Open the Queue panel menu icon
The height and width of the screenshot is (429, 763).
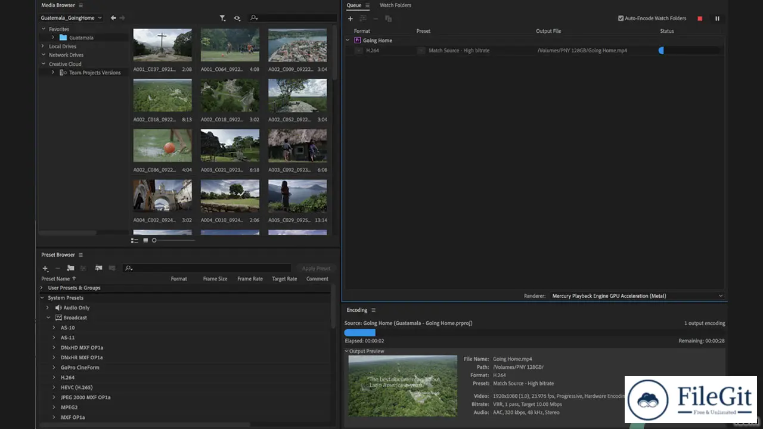pyautogui.click(x=367, y=5)
